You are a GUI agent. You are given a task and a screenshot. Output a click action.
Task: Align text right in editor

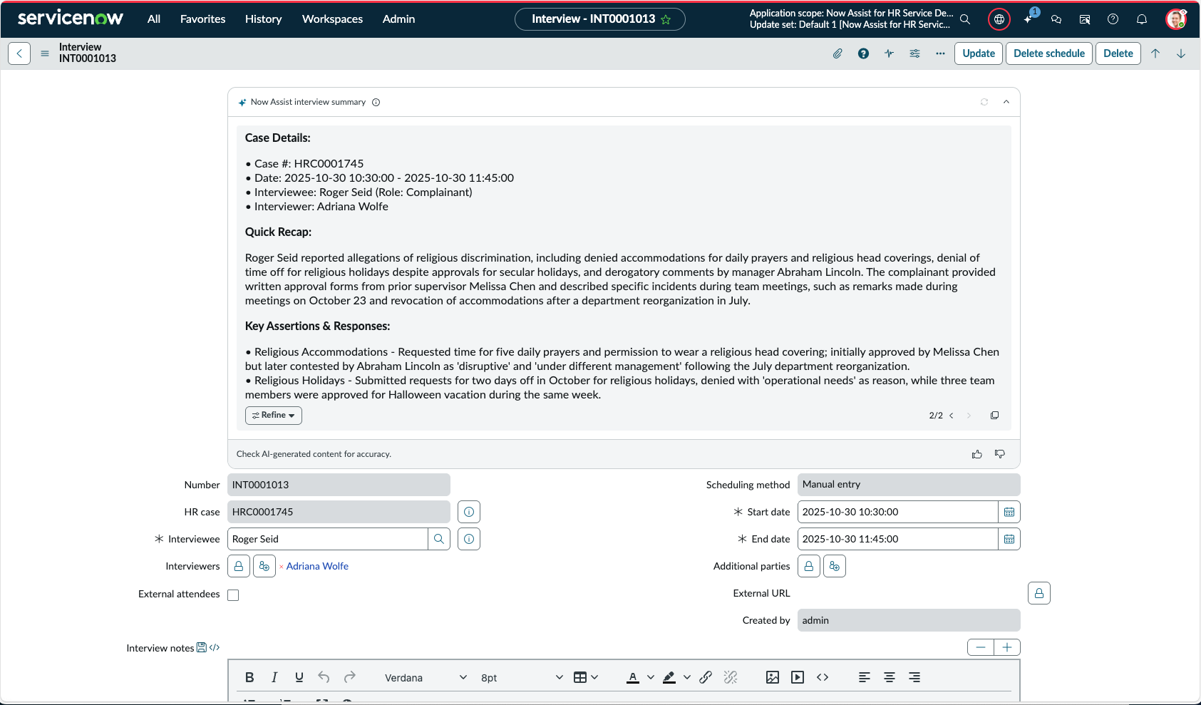[914, 677]
